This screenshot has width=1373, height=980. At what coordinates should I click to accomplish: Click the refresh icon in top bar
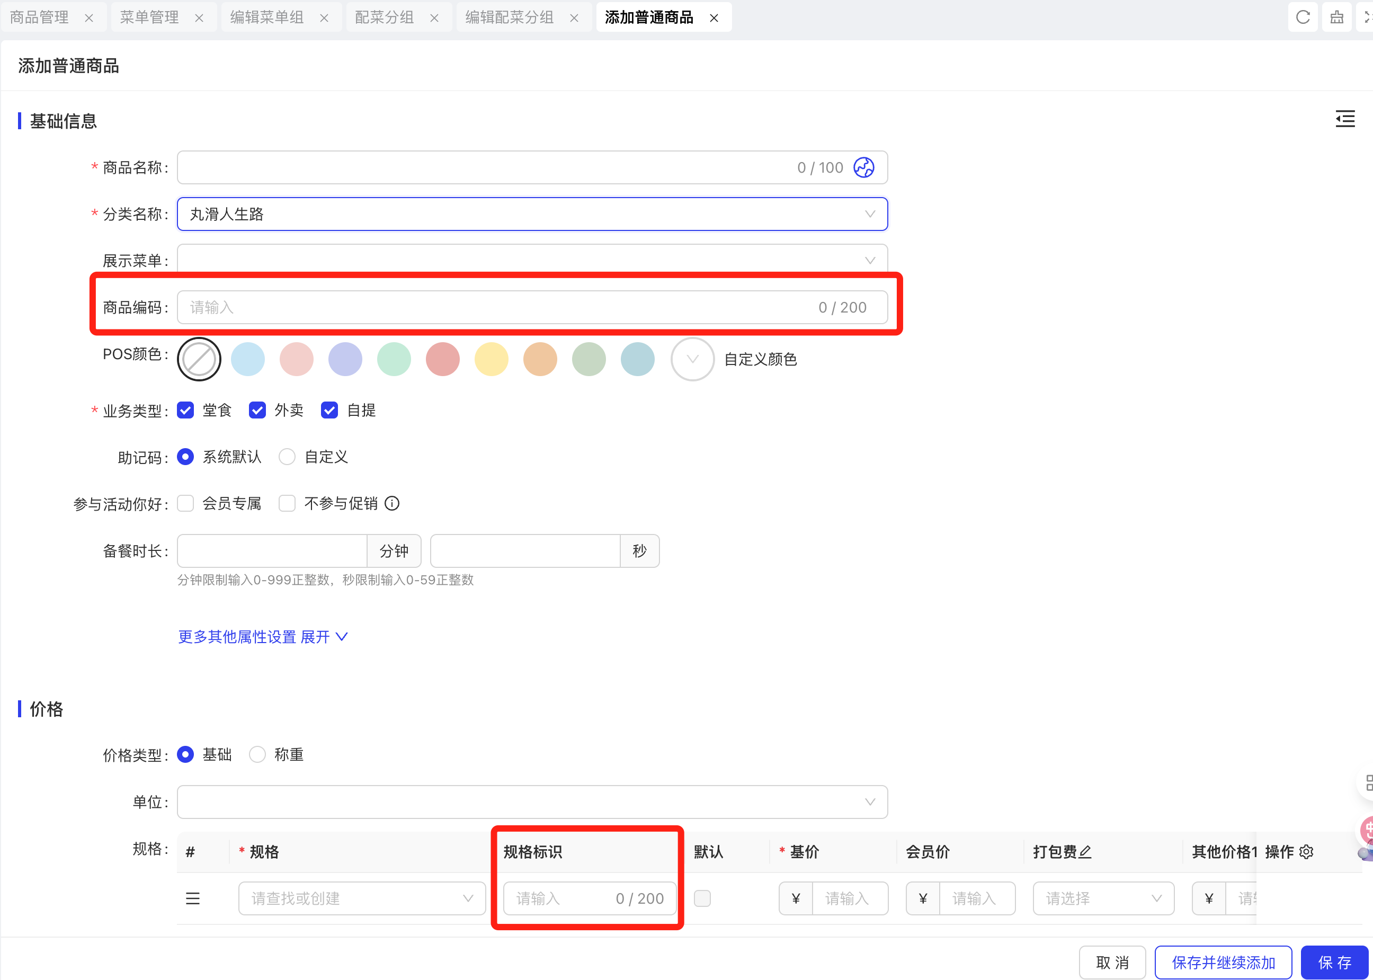(1303, 17)
